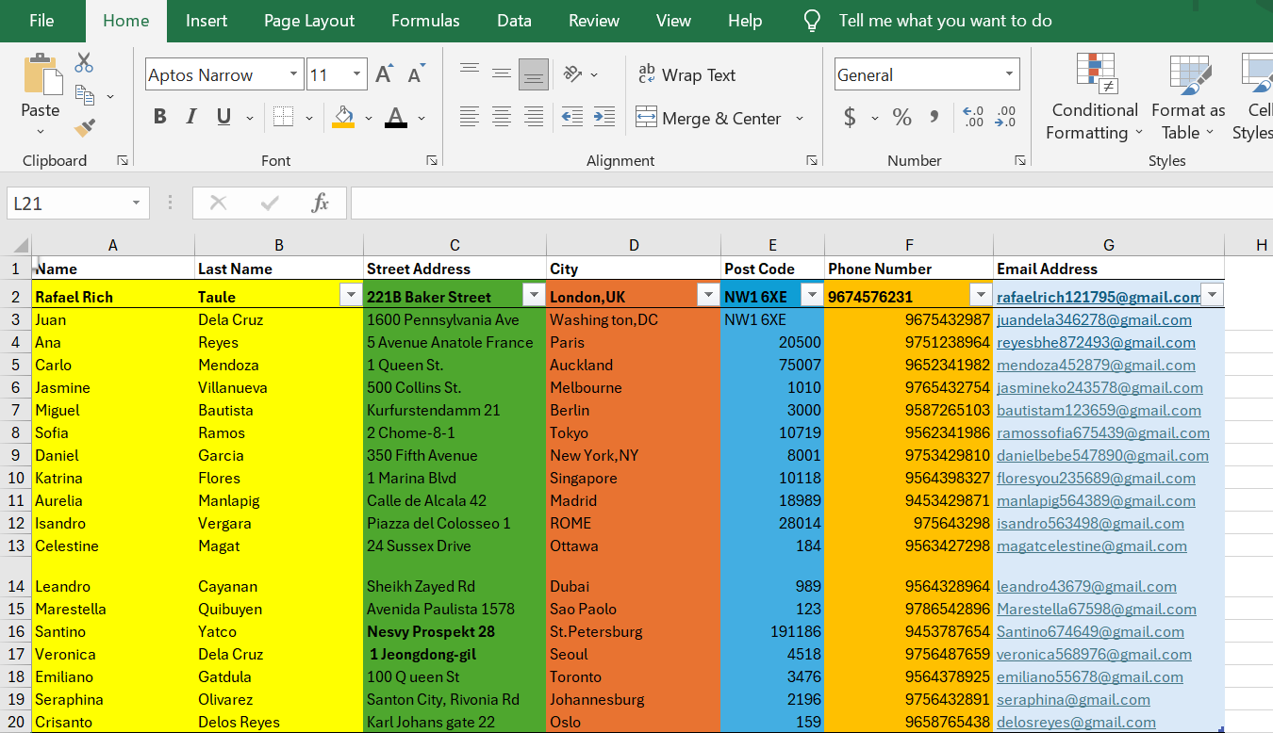Open Format as Table gallery

click(x=1188, y=97)
